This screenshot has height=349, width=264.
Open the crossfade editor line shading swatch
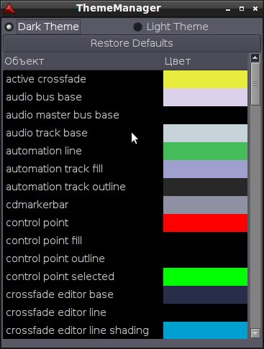click(205, 330)
